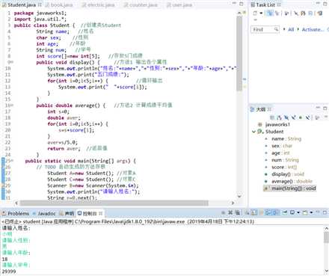Viewport: 329px width, 276px height.
Task: Click the editor vertical scrollbar thumb
Action: (x=239, y=54)
